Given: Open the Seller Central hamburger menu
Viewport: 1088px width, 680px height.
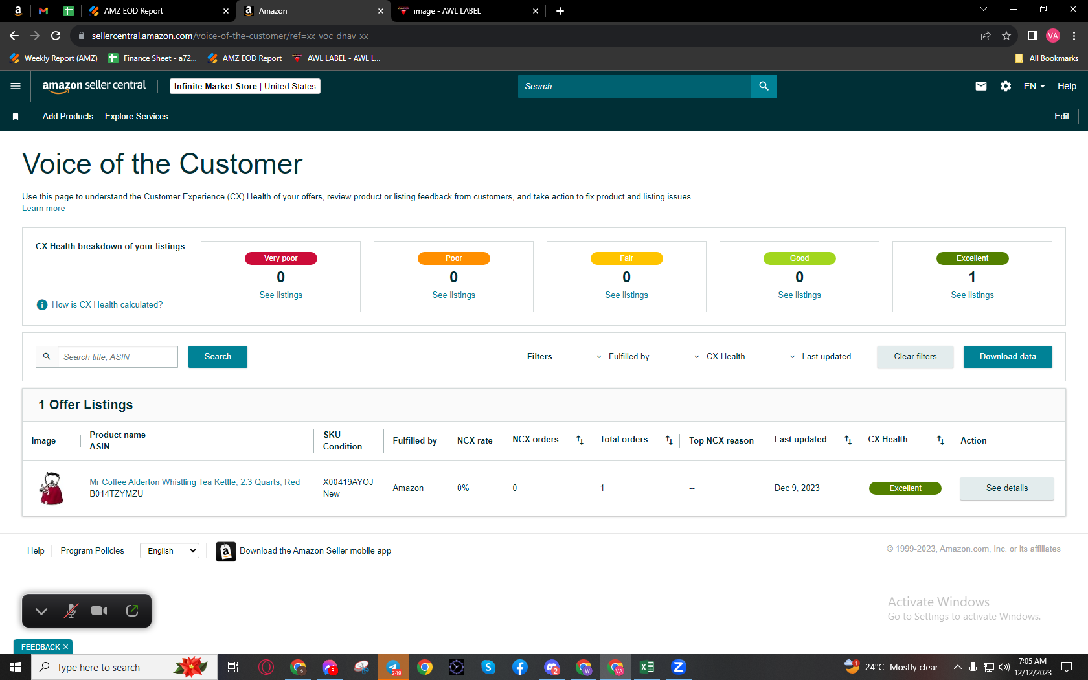Looking at the screenshot, I should point(16,86).
